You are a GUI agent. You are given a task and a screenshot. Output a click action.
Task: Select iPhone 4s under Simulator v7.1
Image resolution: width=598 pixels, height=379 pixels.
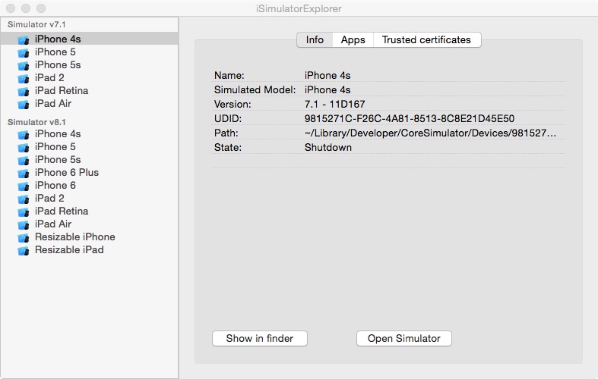[x=89, y=39]
